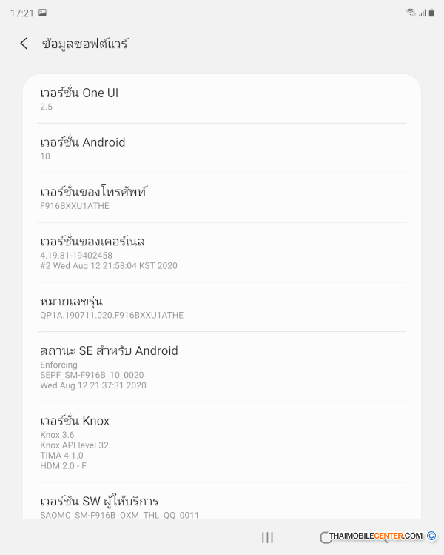444x555 pixels.
Task: Tap the Wi-Fi status icon
Action: [411, 13]
